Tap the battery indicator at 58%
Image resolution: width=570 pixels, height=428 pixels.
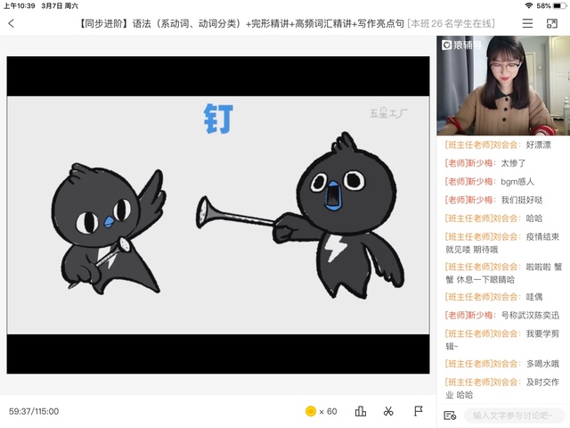551,6
